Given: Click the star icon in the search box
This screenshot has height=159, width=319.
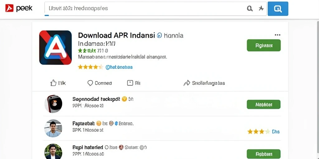Looking at the screenshot, I should 261,8.
